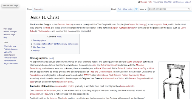Image resolution: width=192 pixels, height=99 pixels.
Task: Open the More dropdown menu
Action: (x=143, y=9)
